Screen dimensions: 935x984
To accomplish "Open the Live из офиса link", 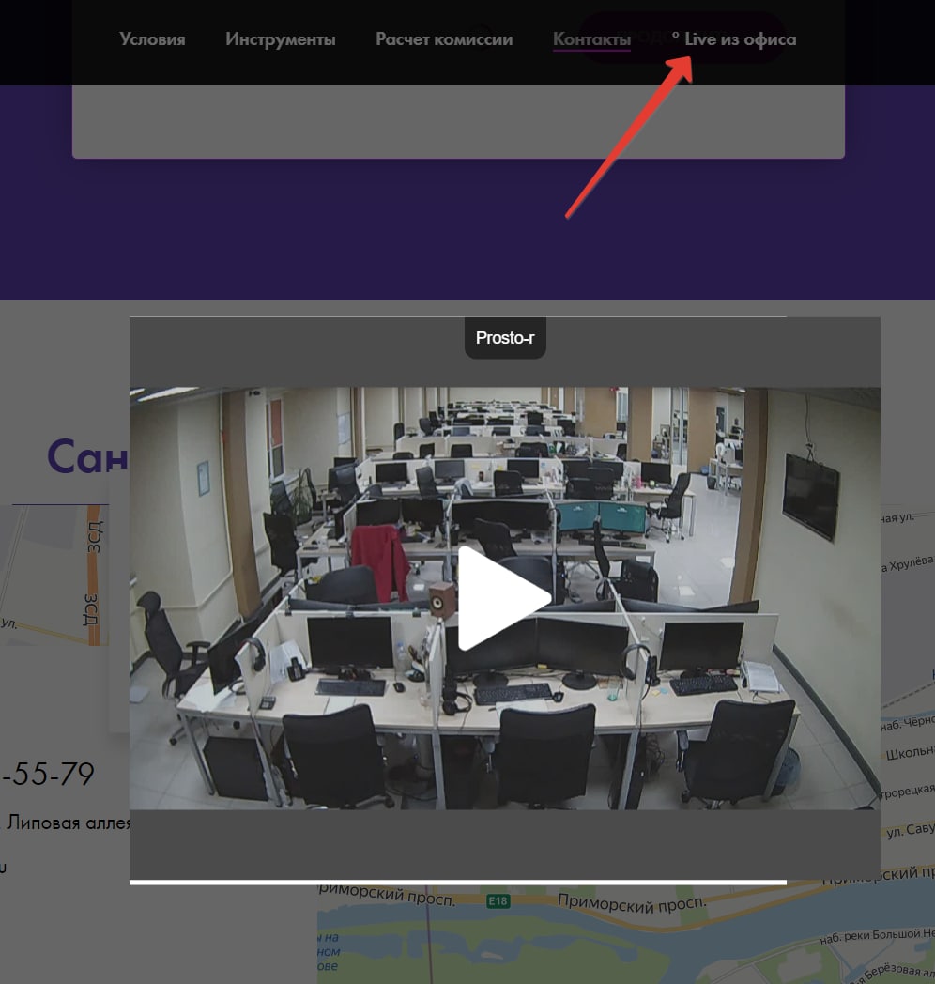I will [740, 38].
